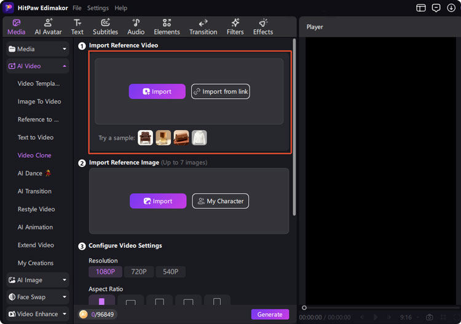Select Extend Video in sidebar
This screenshot has height=324, width=461.
click(36, 245)
